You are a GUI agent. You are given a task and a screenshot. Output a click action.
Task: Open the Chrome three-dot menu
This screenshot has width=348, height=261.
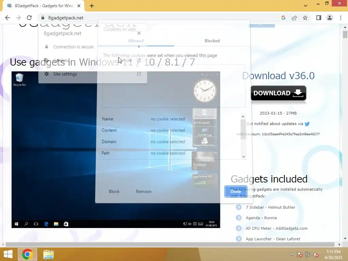341,18
